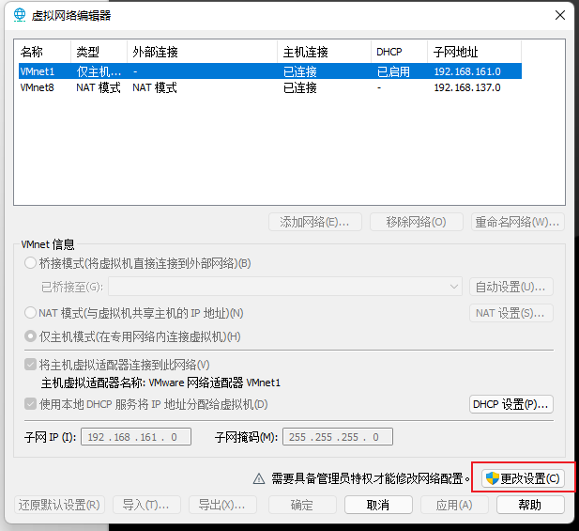Click NAT 模式 type cell of VMnet8

(99, 87)
